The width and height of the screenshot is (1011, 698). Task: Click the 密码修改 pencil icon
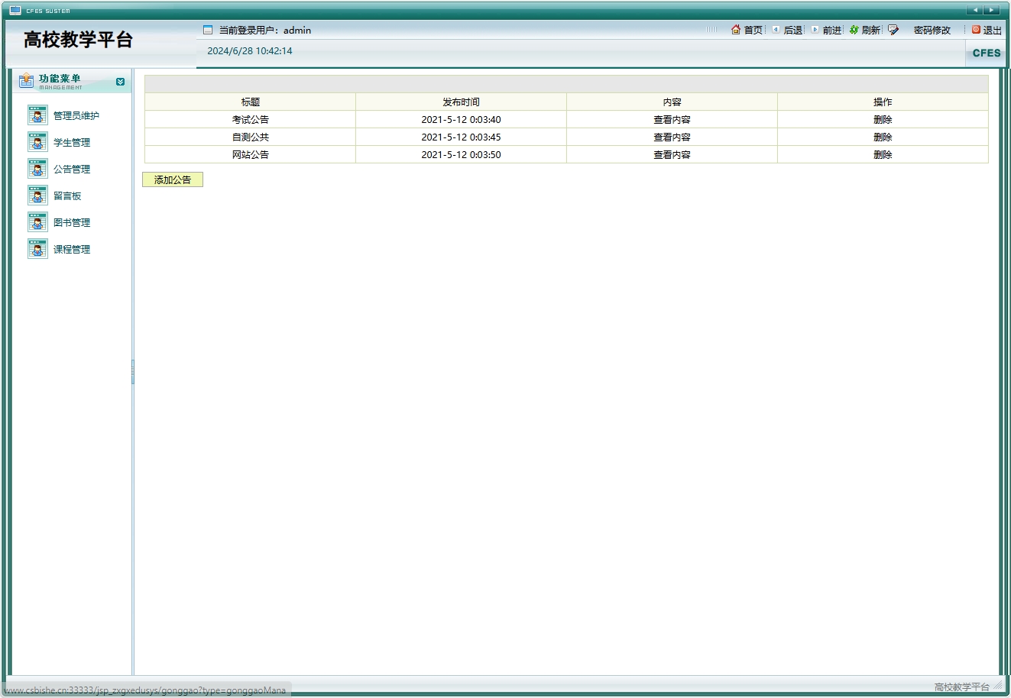coord(893,30)
